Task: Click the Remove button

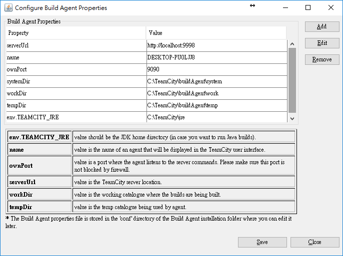Action: pyautogui.click(x=322, y=59)
